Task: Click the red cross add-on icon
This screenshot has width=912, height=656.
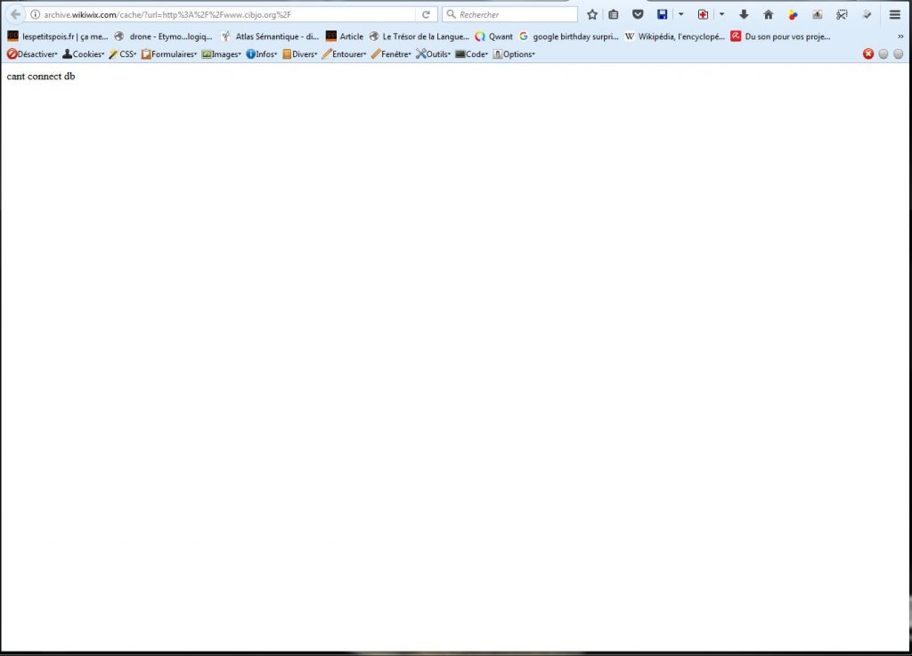Action: coord(703,14)
